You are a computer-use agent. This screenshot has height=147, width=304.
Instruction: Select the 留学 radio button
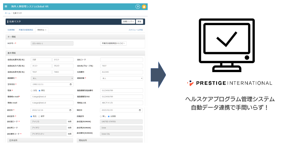click(x=39, y=116)
